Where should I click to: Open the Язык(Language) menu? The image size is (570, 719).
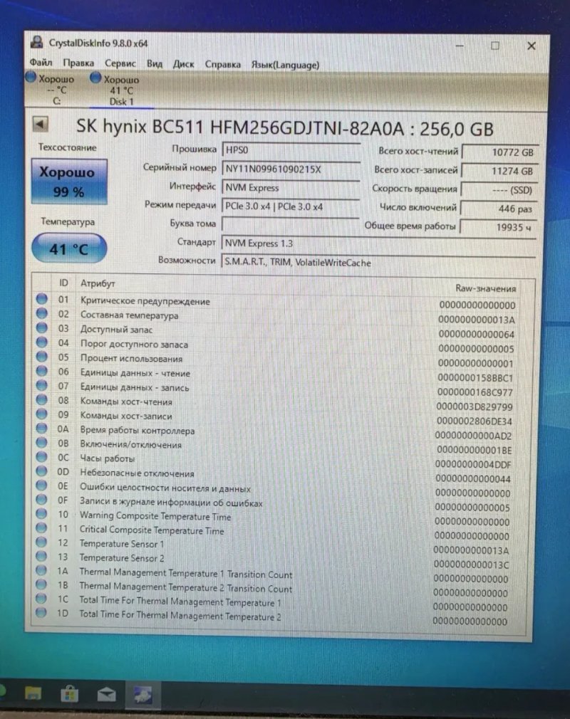pyautogui.click(x=285, y=65)
